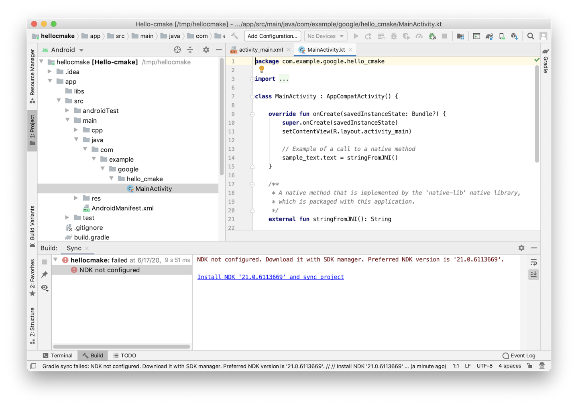Open project tool window settings gear

pos(206,50)
